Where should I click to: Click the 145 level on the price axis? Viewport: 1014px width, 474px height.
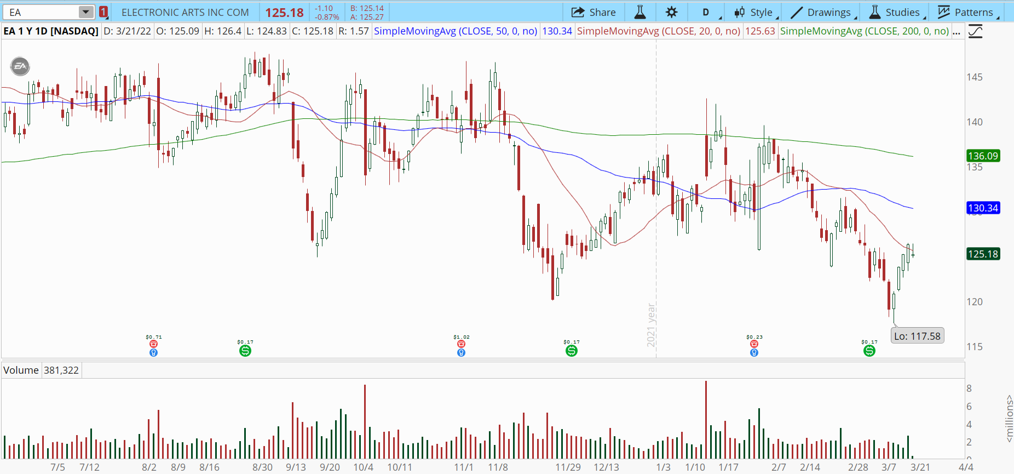(975, 77)
